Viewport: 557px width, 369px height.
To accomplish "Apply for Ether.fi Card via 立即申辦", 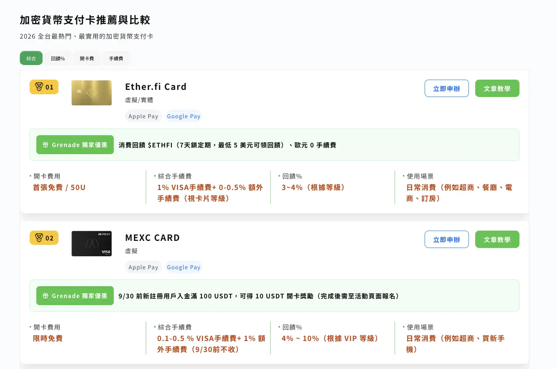I will click(447, 88).
